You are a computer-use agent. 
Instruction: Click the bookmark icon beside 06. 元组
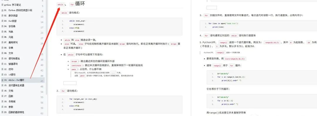pos(2,37)
